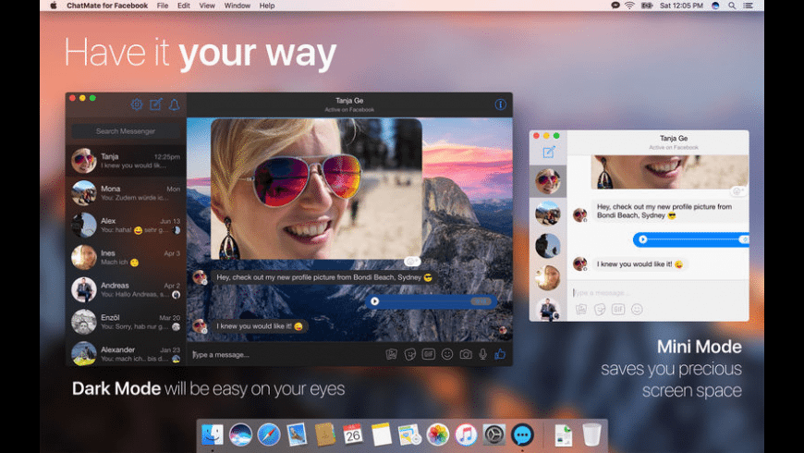This screenshot has height=453, width=804.
Task: Open Finder from the dock
Action: click(213, 435)
